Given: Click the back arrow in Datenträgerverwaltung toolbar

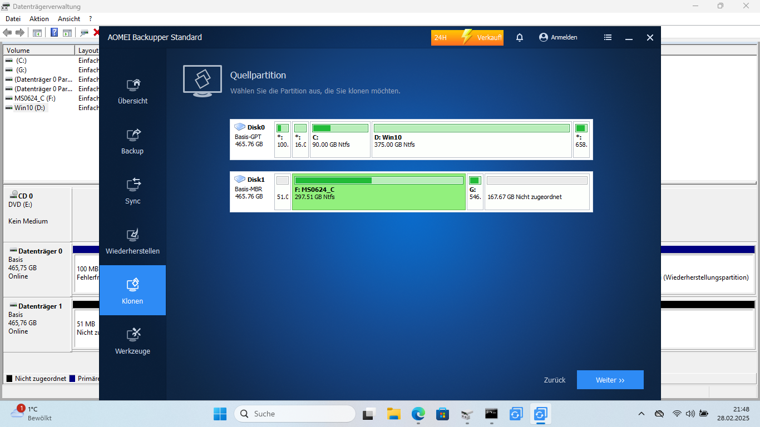Looking at the screenshot, I should click(7, 33).
